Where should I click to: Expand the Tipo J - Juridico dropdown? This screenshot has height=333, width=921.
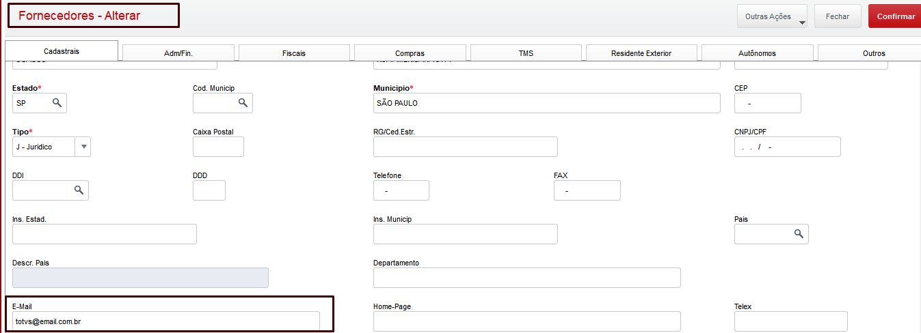tap(83, 147)
